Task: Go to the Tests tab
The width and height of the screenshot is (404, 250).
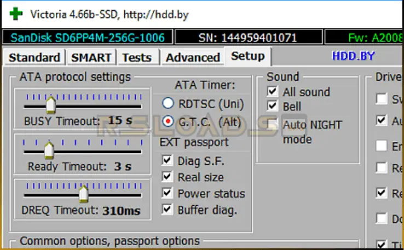Action: coord(136,57)
